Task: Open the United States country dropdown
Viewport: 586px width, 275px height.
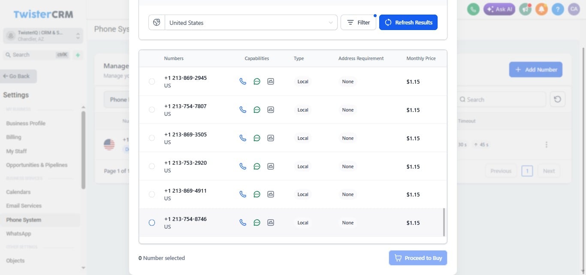Action: [x=251, y=22]
